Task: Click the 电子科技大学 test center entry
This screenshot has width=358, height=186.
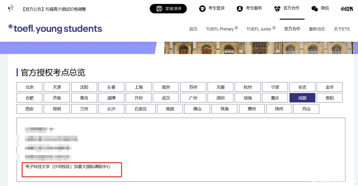Action: (68, 167)
